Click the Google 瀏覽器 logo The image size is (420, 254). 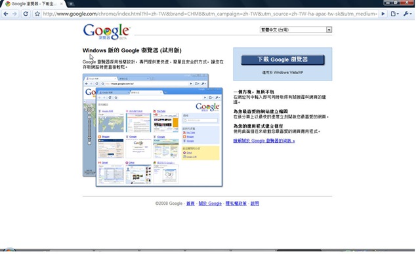pyautogui.click(x=106, y=32)
